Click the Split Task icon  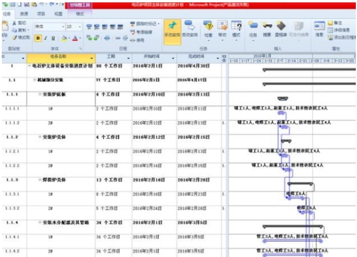[107, 38]
